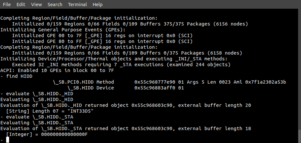Click the terminal cursor block at the prompt

pyautogui.click(x=7, y=140)
